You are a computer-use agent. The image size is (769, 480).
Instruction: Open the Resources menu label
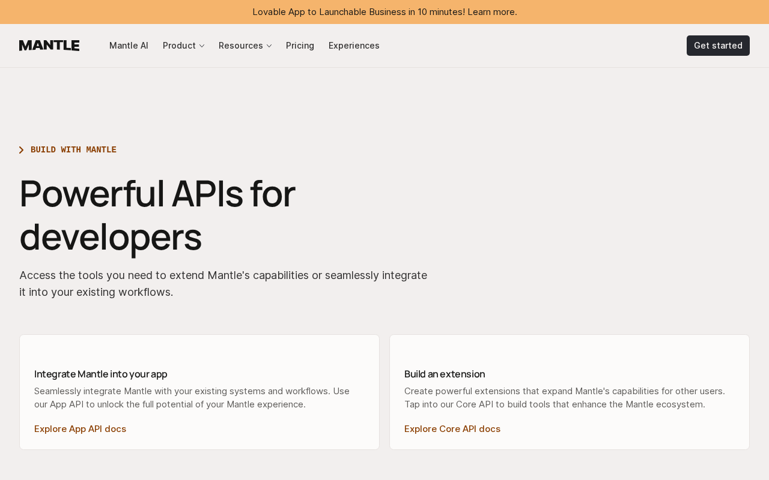point(240,46)
